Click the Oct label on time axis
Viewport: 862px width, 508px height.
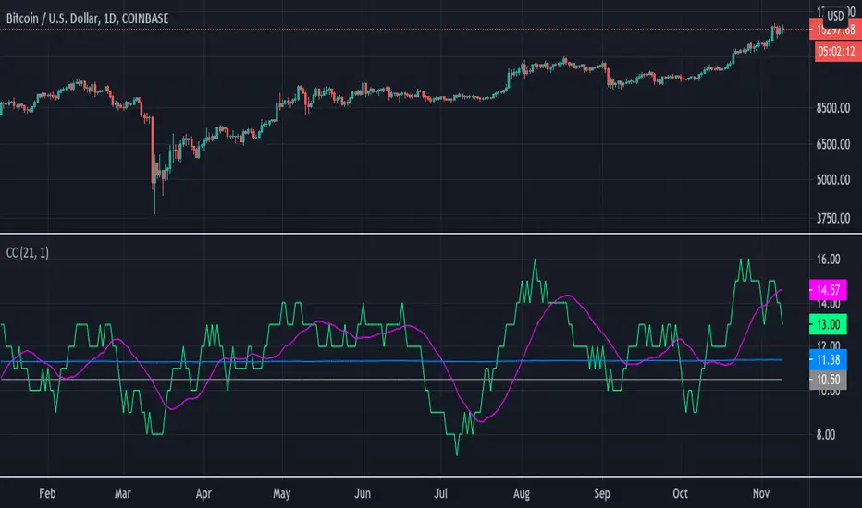pos(680,493)
